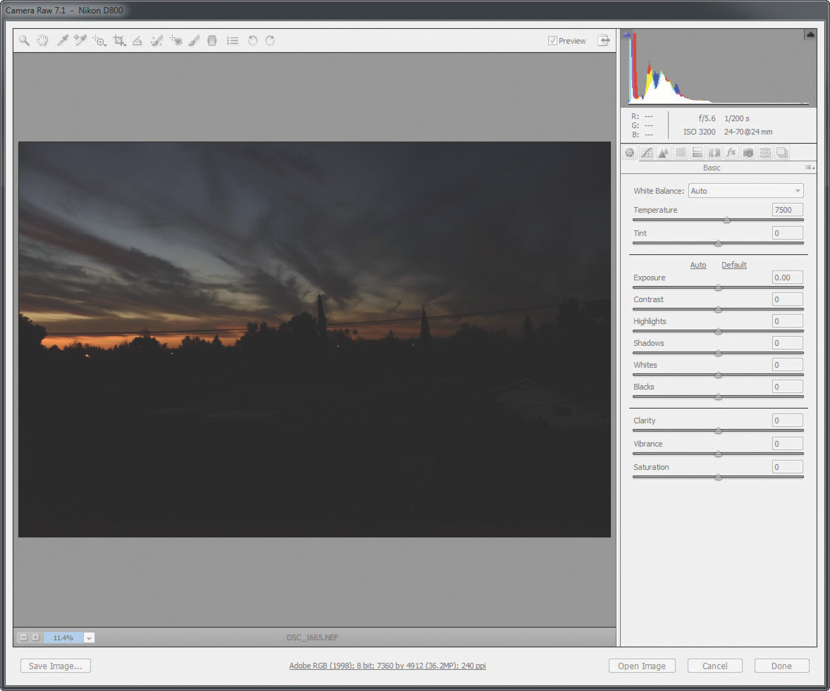Select the Graduated Filter tool
Screen dimensions: 830x691
click(x=211, y=41)
